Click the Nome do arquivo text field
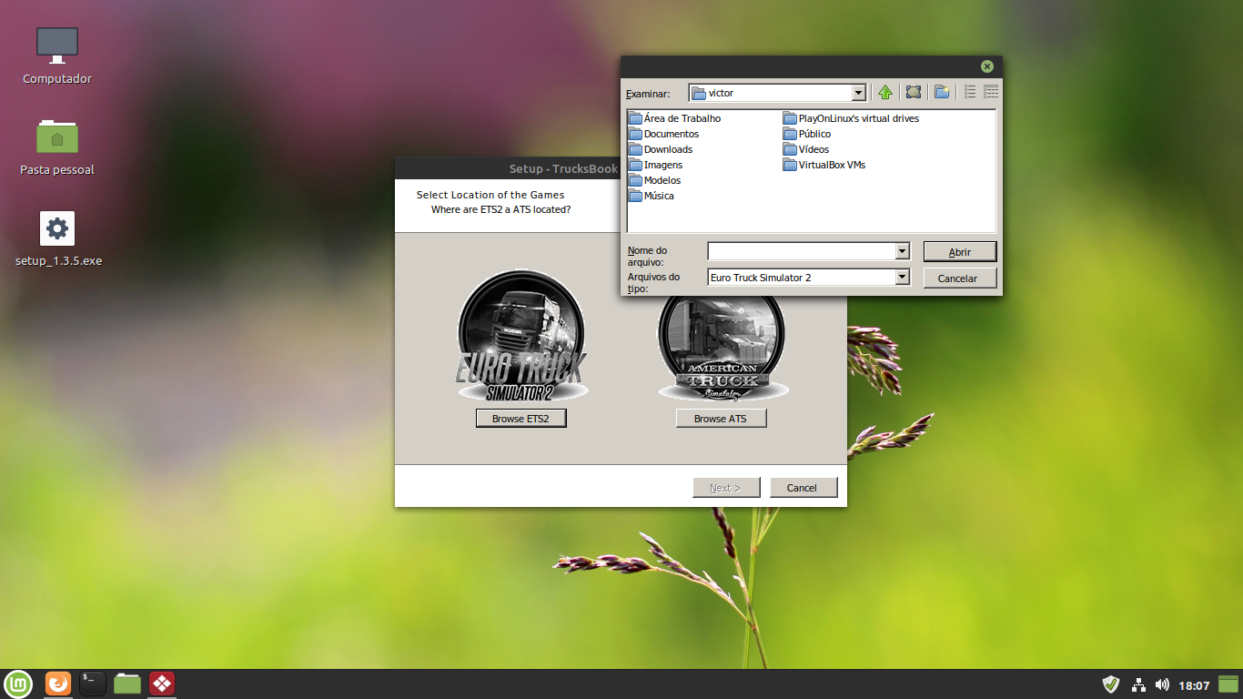Screen dimensions: 1243x699 pos(802,251)
